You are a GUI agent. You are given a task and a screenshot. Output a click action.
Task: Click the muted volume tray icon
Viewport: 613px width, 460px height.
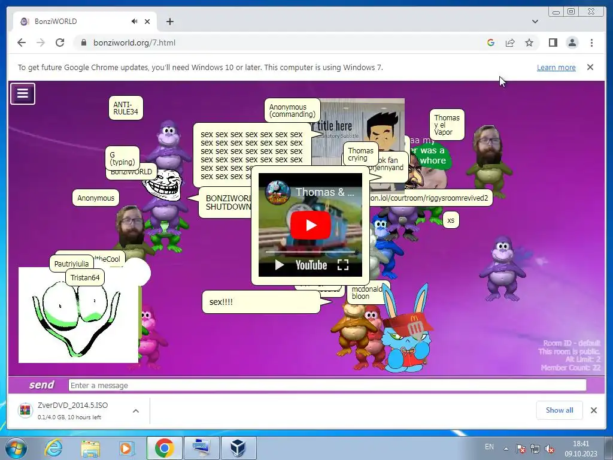click(550, 449)
